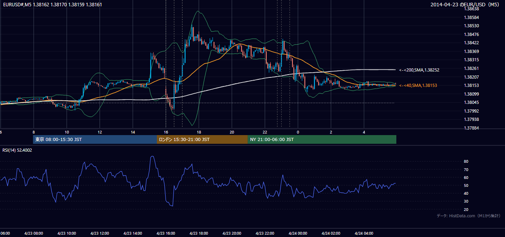Click RSI scale value 40

466,193
